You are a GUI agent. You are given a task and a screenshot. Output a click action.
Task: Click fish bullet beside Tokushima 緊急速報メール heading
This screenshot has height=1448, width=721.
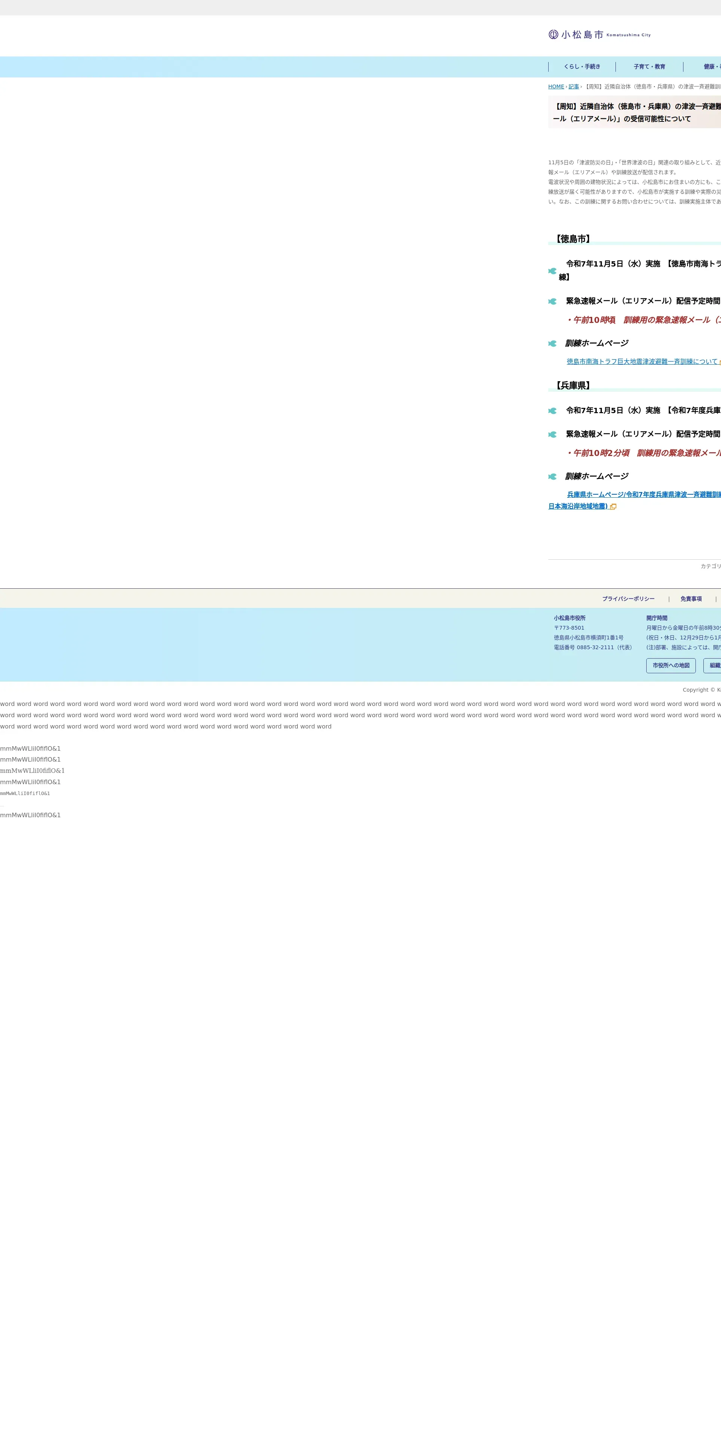(x=552, y=301)
